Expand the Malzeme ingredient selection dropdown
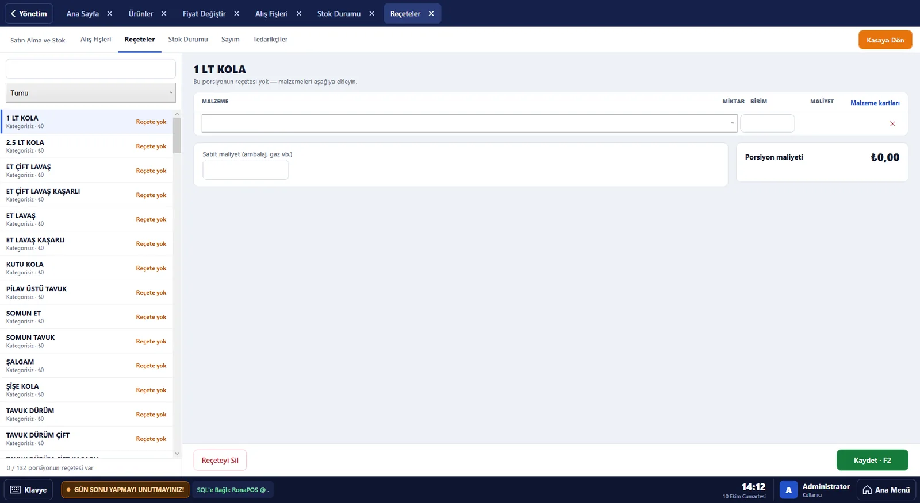 pos(469,123)
